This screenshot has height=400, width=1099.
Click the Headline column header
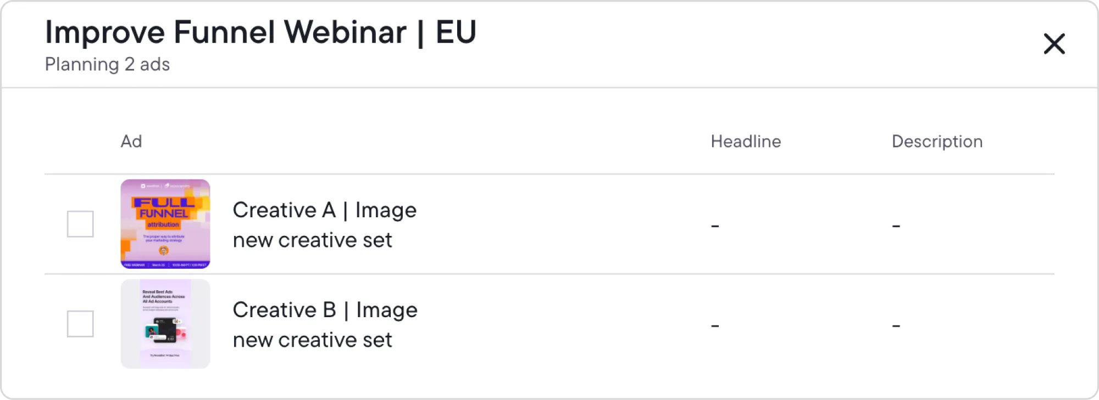(x=746, y=142)
